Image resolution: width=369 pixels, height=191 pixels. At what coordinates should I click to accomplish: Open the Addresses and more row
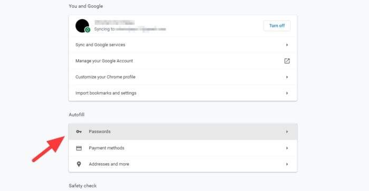pos(183,164)
